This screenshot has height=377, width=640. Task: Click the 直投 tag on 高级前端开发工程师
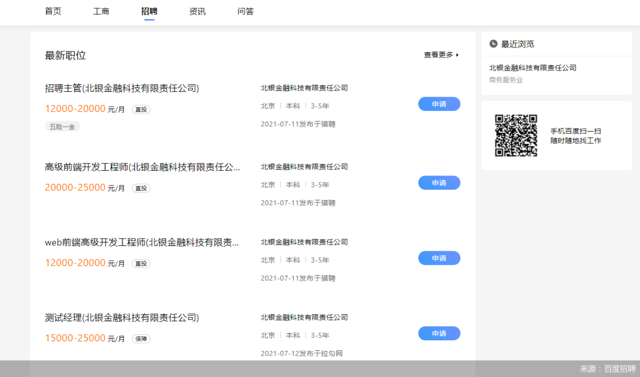(140, 187)
